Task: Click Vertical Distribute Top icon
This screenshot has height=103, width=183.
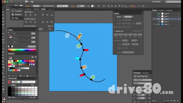Action: [26, 22]
